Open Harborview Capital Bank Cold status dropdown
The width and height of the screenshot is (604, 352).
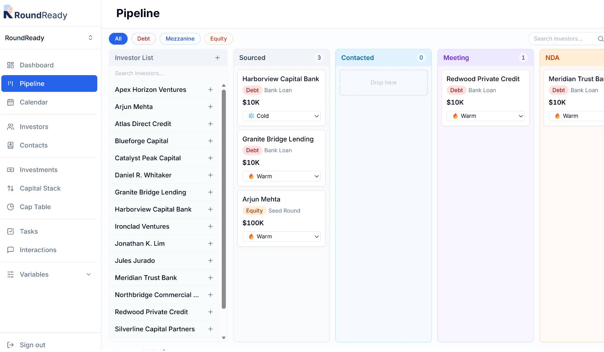[x=282, y=116]
